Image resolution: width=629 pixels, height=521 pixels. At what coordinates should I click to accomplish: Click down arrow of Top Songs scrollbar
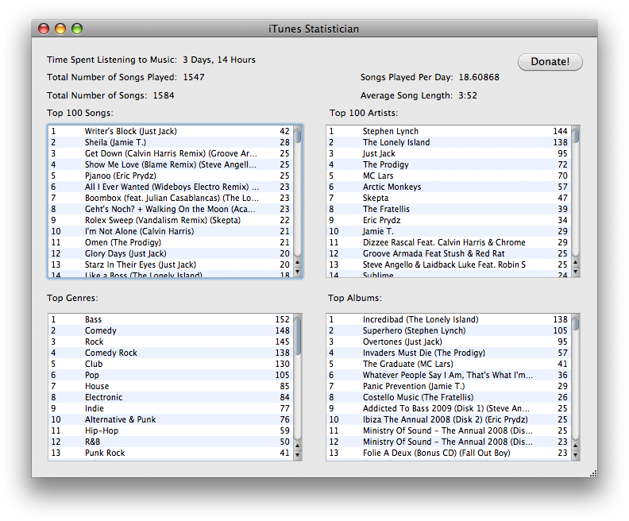pos(297,272)
